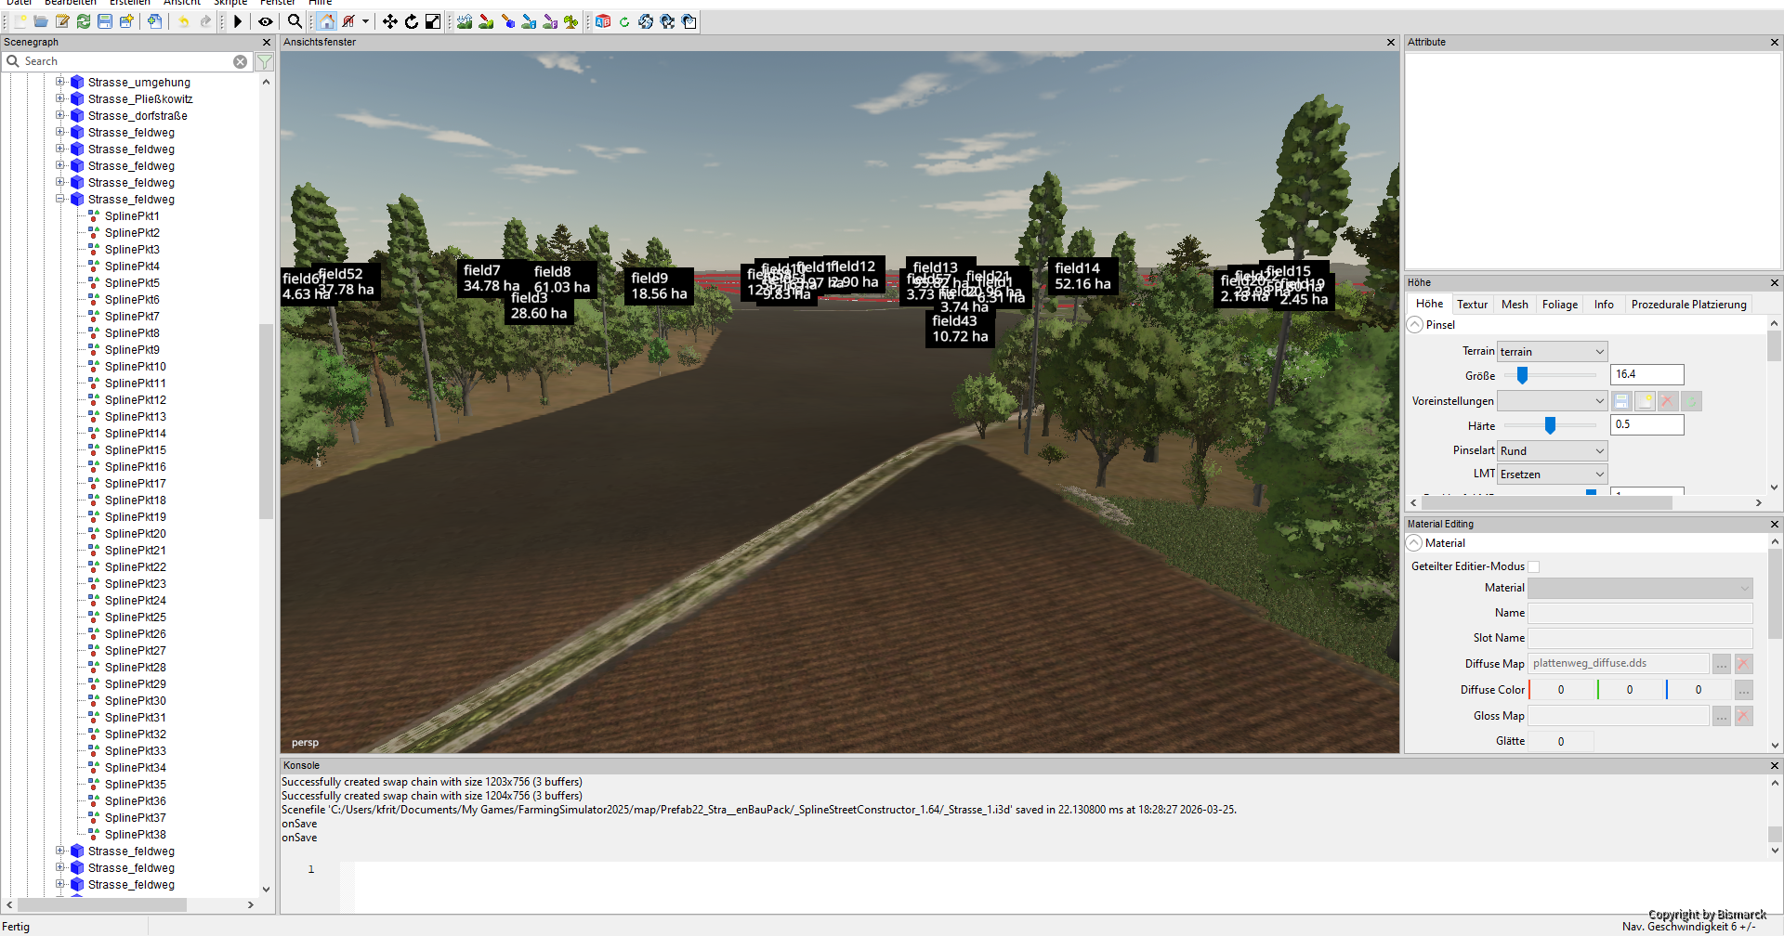The image size is (1784, 936).
Task: Click the floppy disk save icon
Action: (105, 21)
